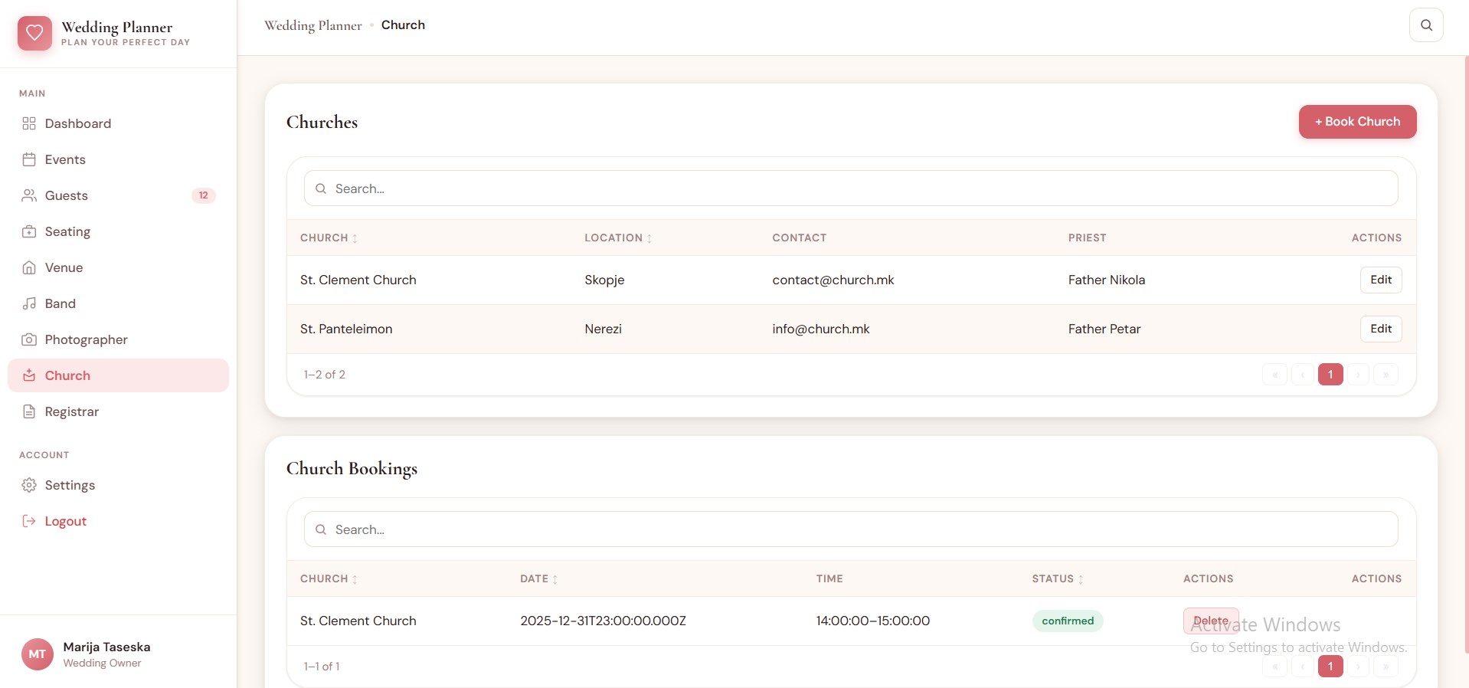Select page 1 in Churches pagination
Image resolution: width=1469 pixels, height=688 pixels.
[x=1330, y=375]
